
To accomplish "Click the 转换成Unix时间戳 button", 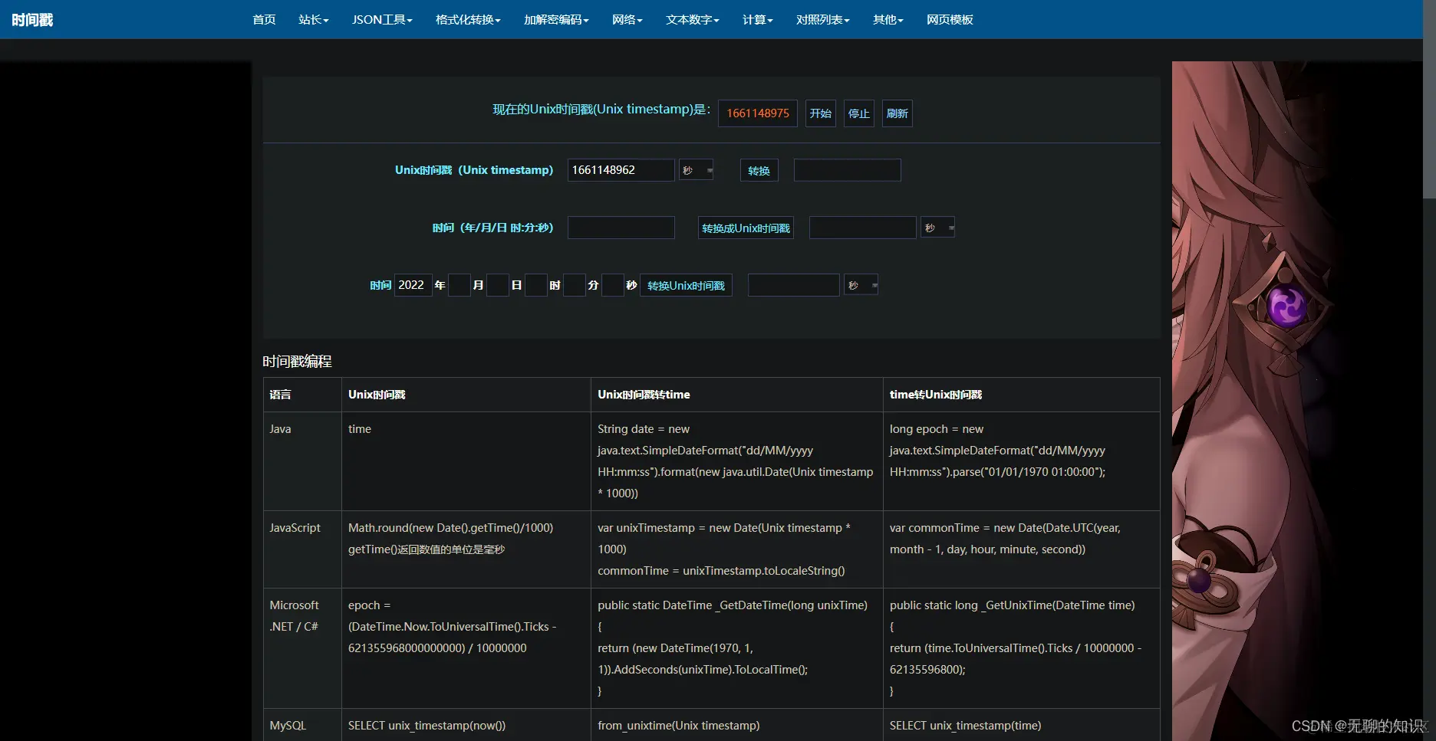I will (746, 228).
